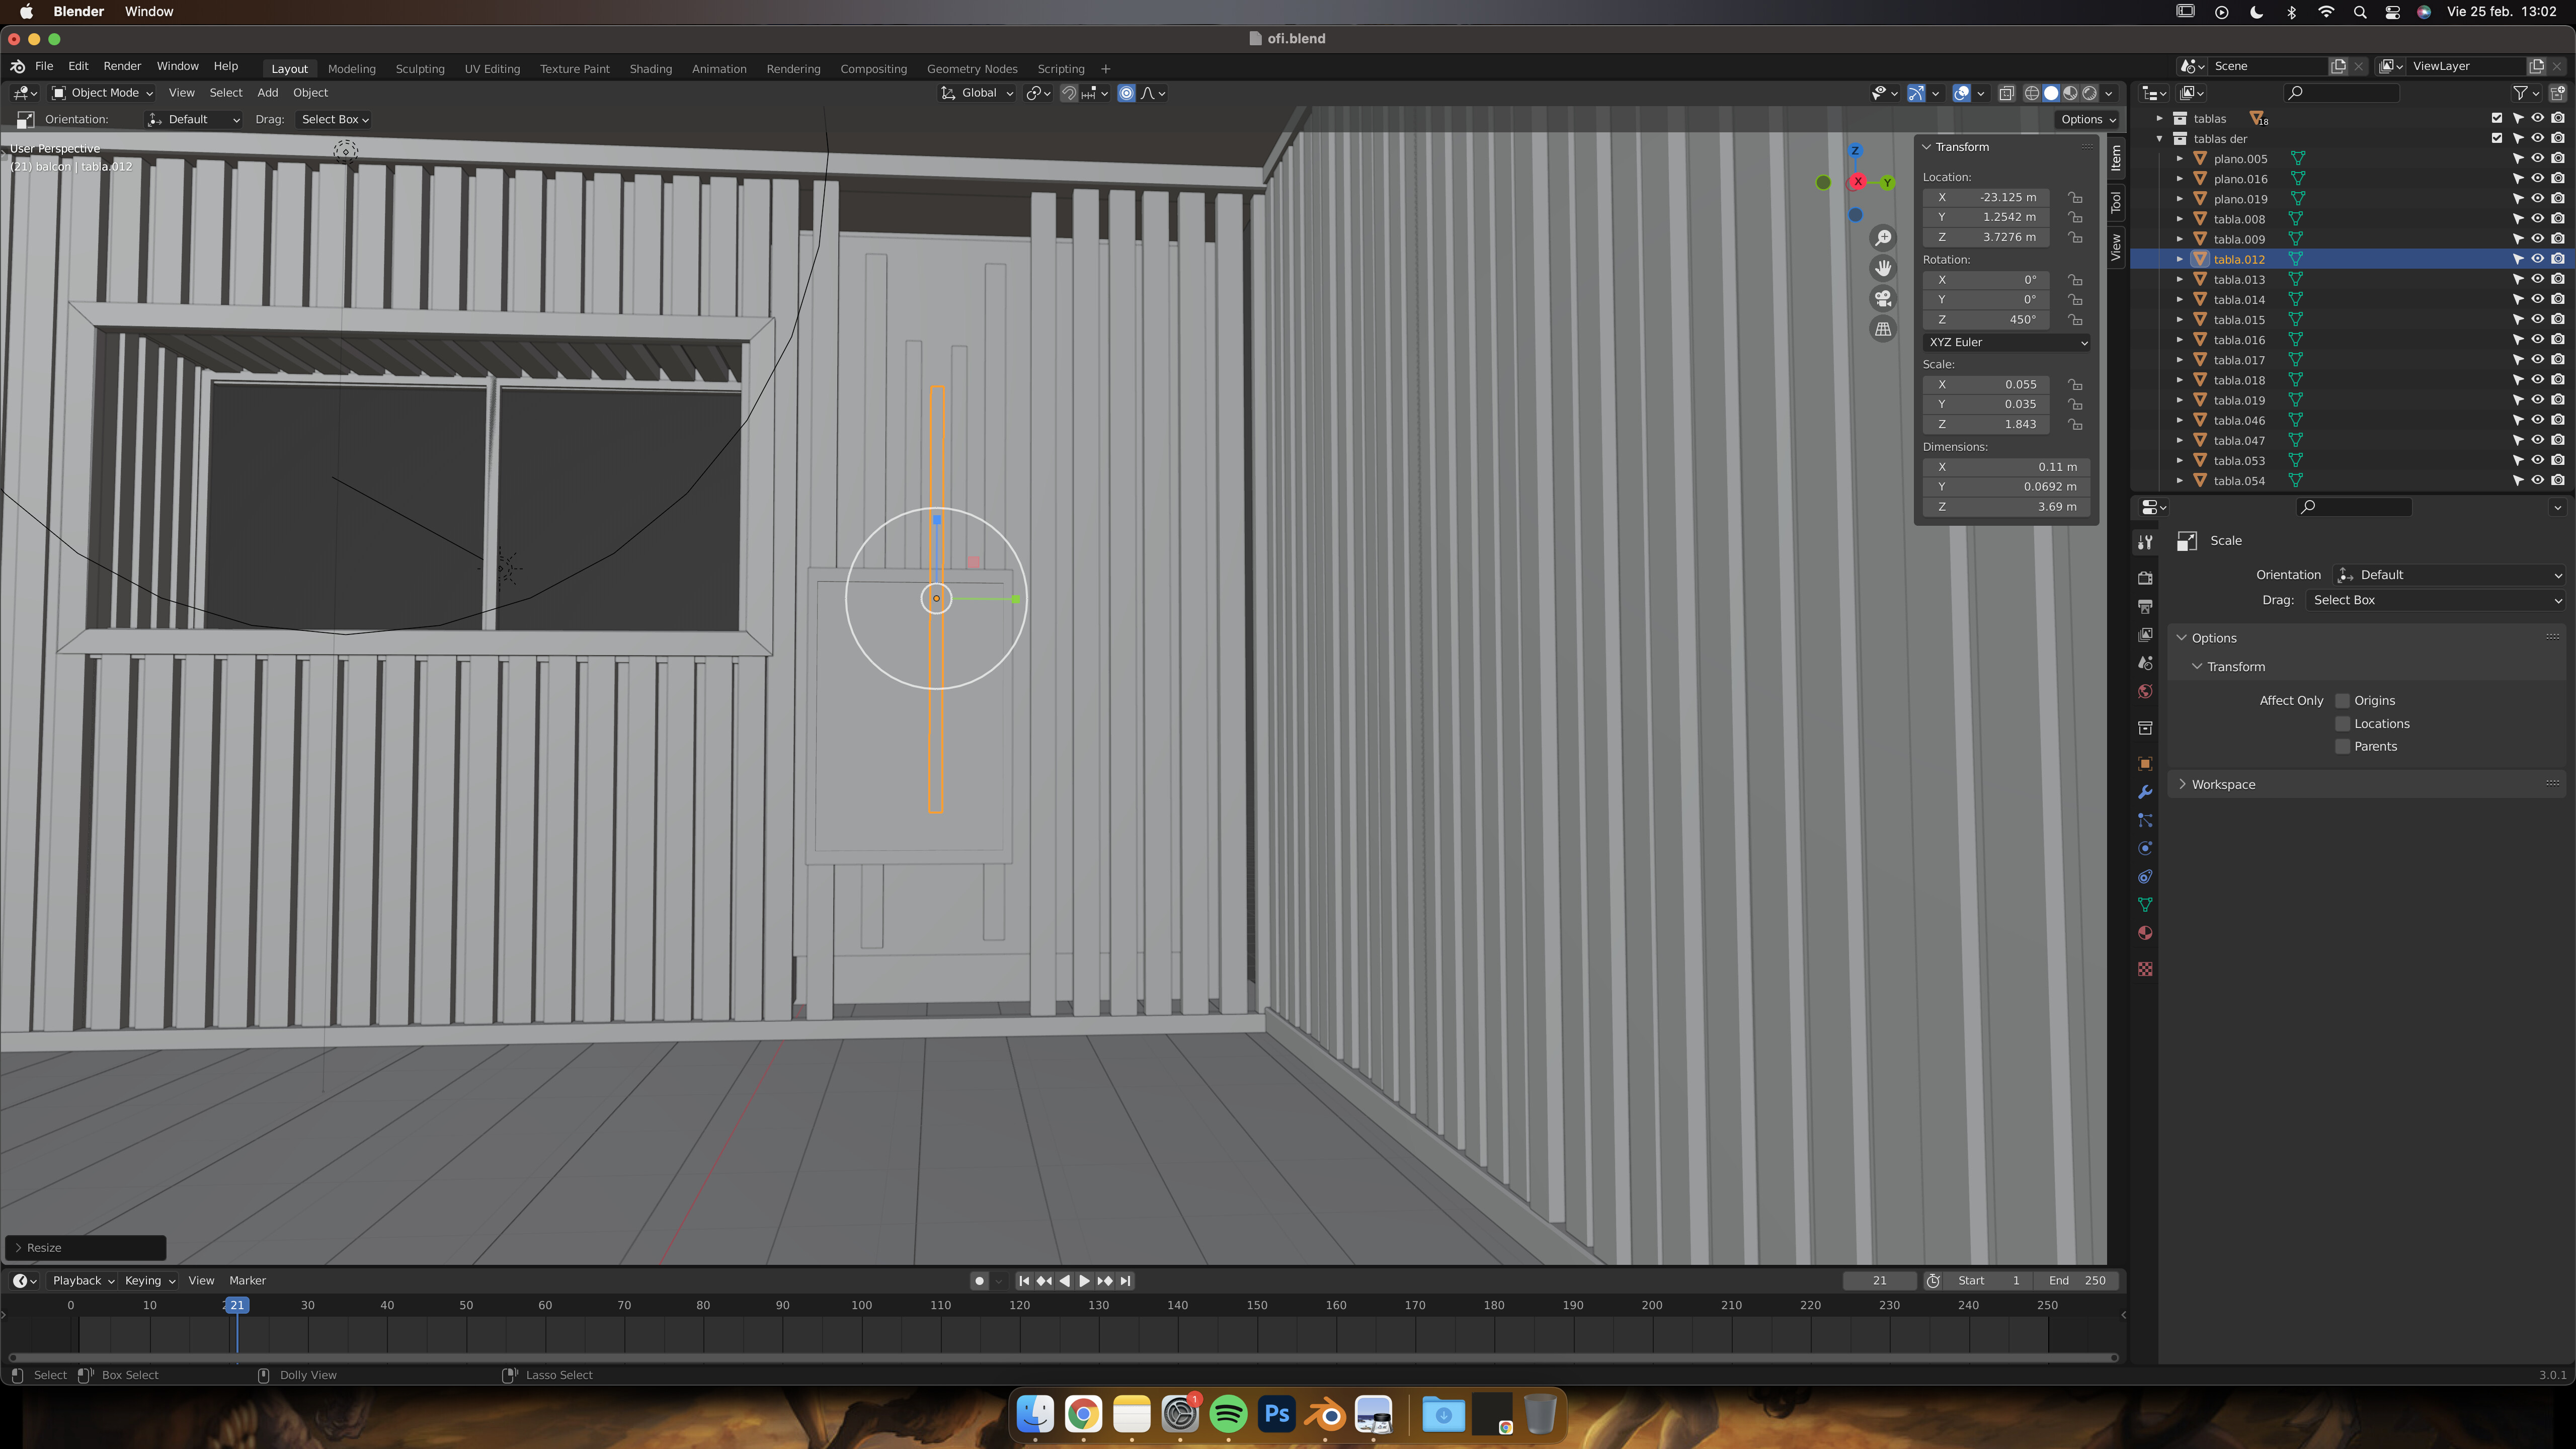Enable Affect Only Locations checkbox
Screen dimensions: 2576x1449
2342,723
